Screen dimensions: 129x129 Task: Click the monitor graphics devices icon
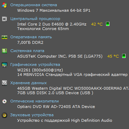pos(4,65)
